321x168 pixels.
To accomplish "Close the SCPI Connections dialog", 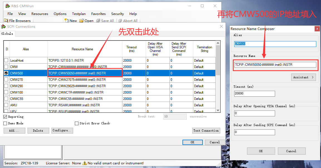I will tap(221, 27).
